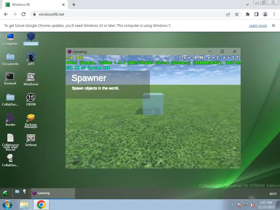
Task: Open the Settings desktop icon
Action: (31, 140)
